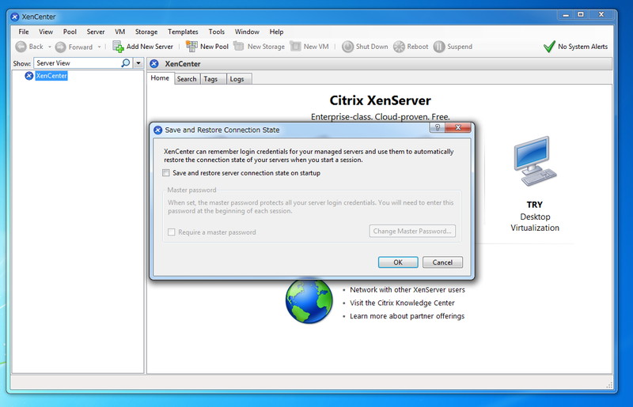Viewport: 633px width, 407px height.
Task: Select XenCenter node in server tree
Action: click(x=51, y=76)
